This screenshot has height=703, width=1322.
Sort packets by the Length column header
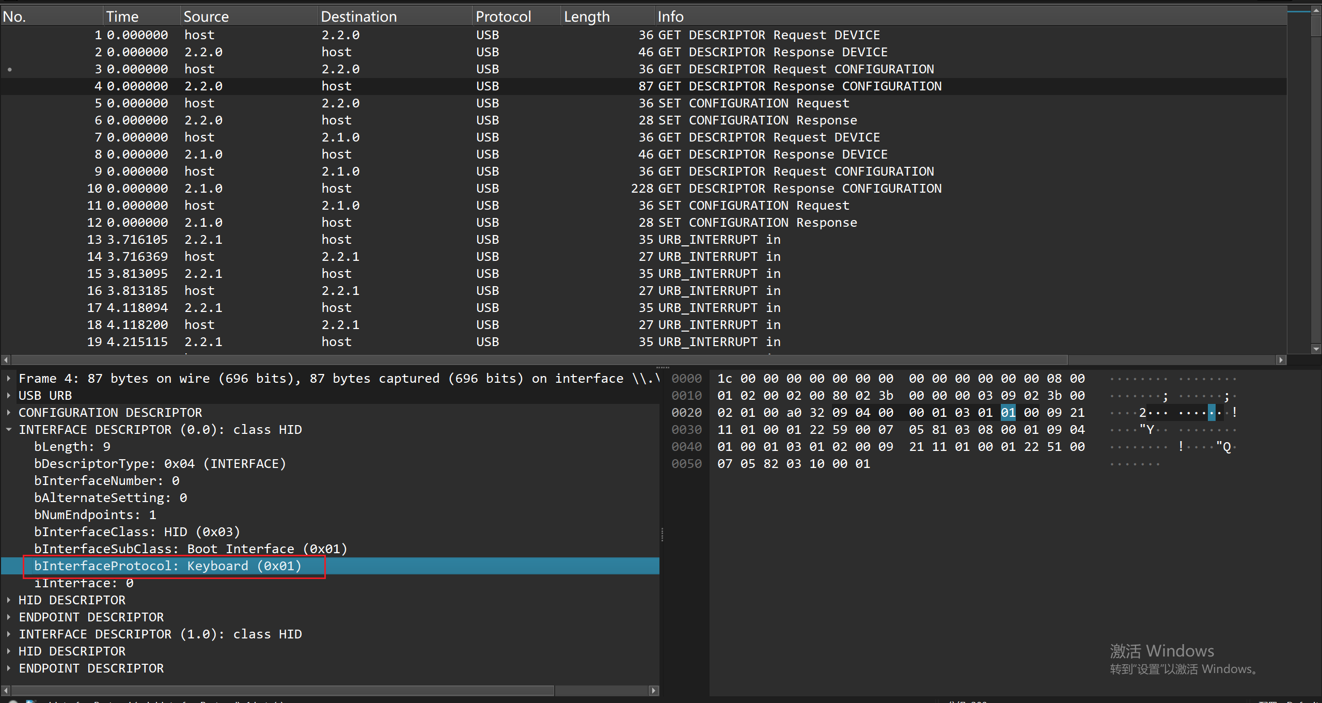pos(587,17)
